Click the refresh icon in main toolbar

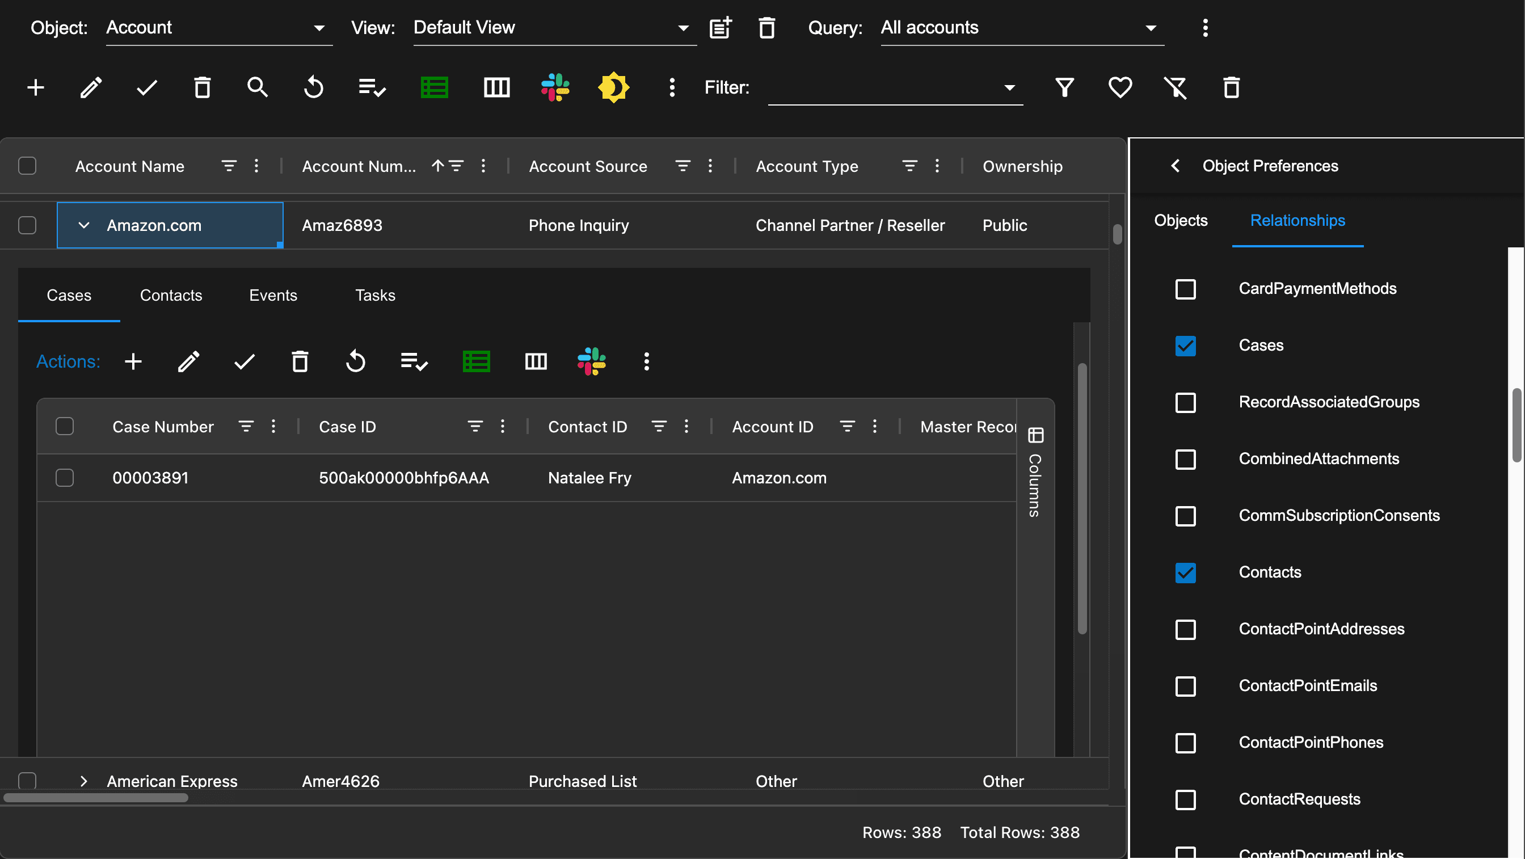click(313, 87)
